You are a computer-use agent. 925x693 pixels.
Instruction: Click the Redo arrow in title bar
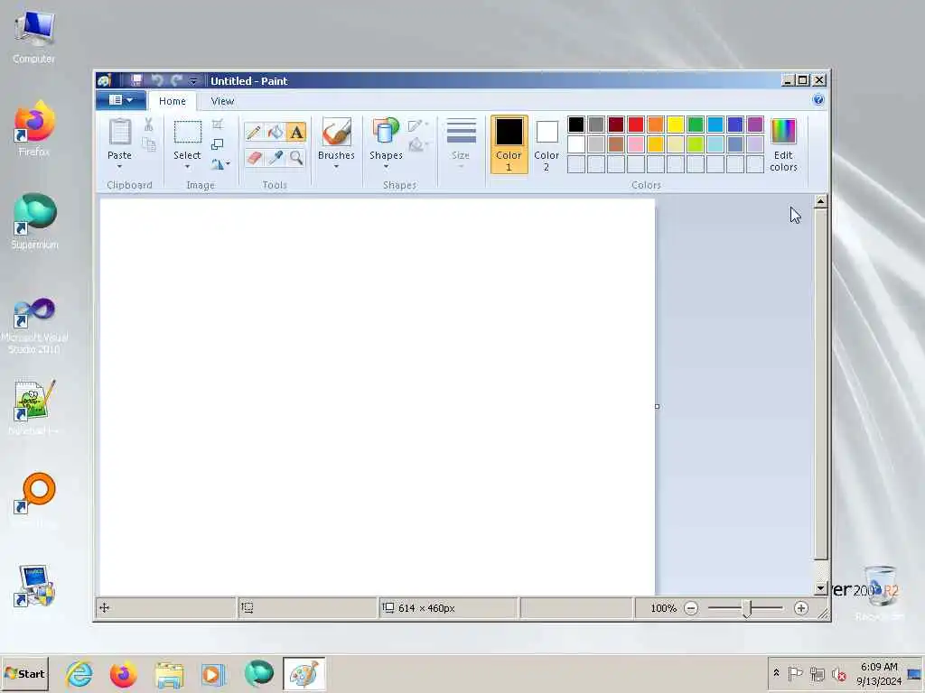click(176, 80)
